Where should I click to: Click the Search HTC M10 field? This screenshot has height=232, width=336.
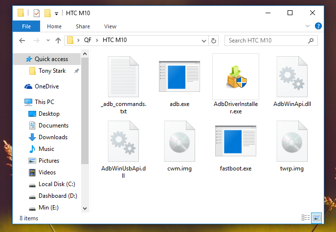click(271, 41)
